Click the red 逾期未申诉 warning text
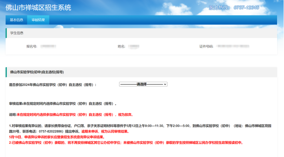This screenshot has width=284, height=157. pyautogui.click(x=106, y=131)
